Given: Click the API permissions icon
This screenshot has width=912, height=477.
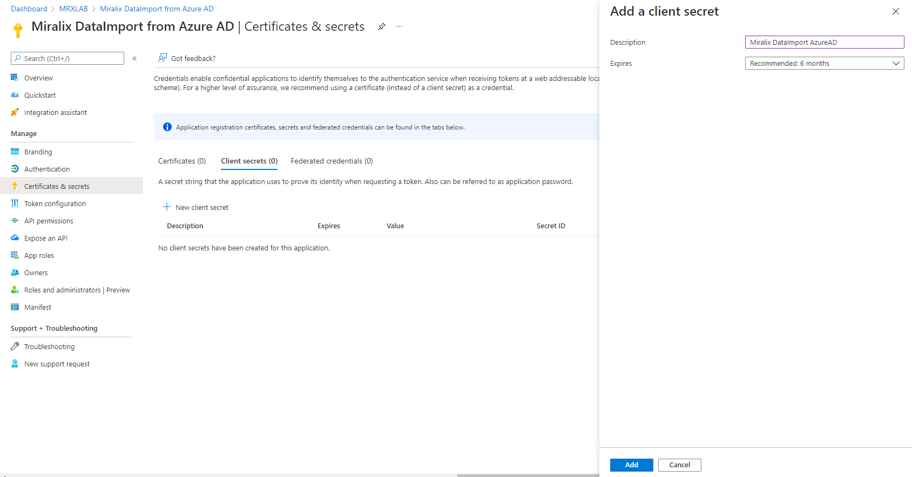Looking at the screenshot, I should [15, 221].
